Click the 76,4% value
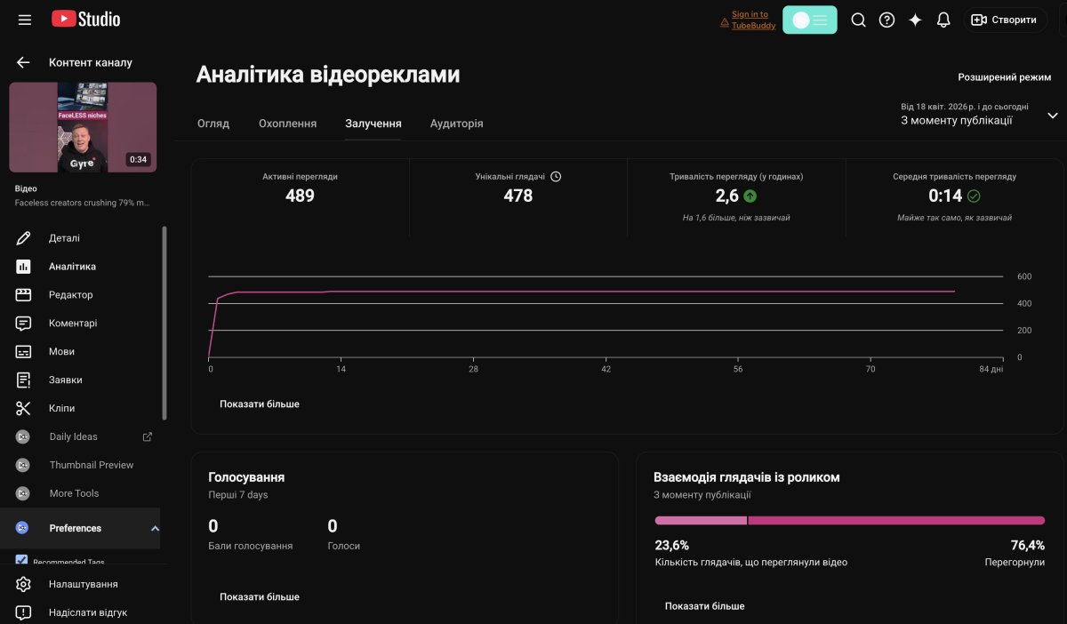This screenshot has width=1067, height=624. tap(1027, 545)
